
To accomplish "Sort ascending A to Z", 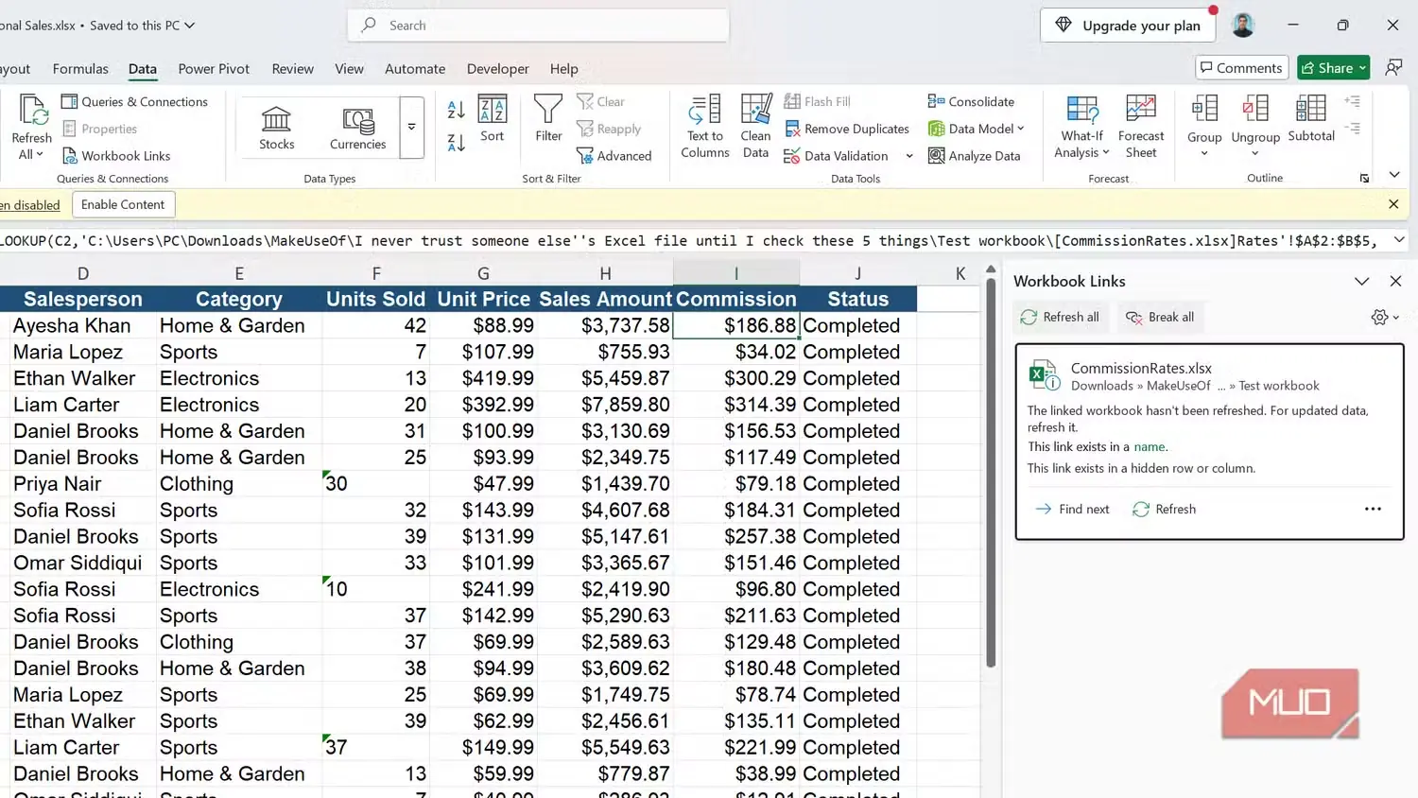I will 456,110.
